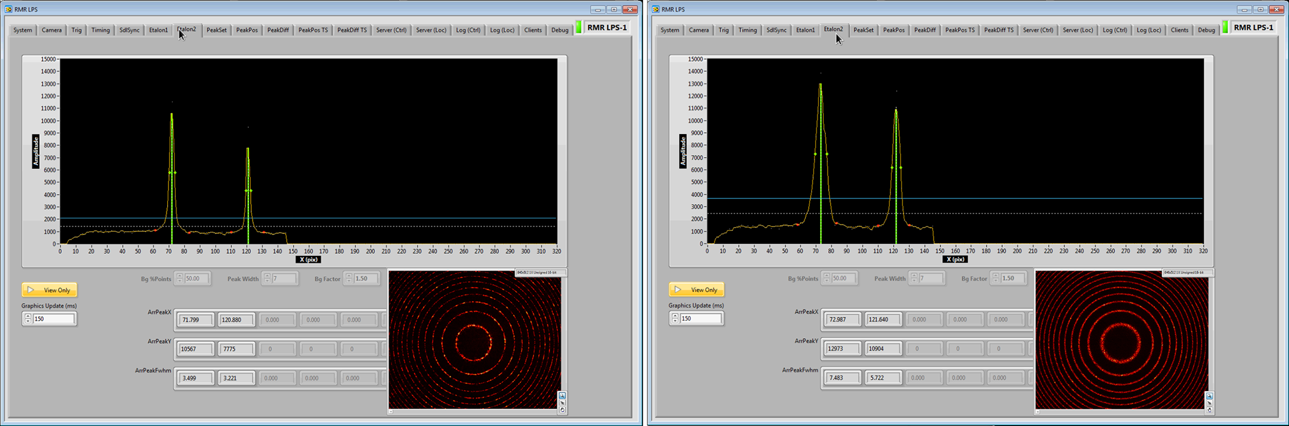Click the first ArrPeakX value in right window
The width and height of the screenshot is (1289, 426).
point(842,319)
